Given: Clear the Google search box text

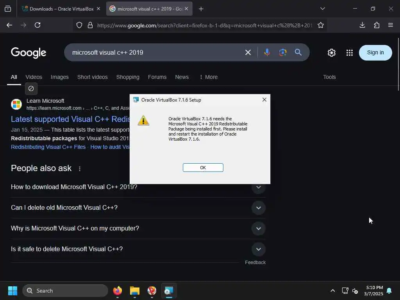Looking at the screenshot, I should (x=248, y=53).
